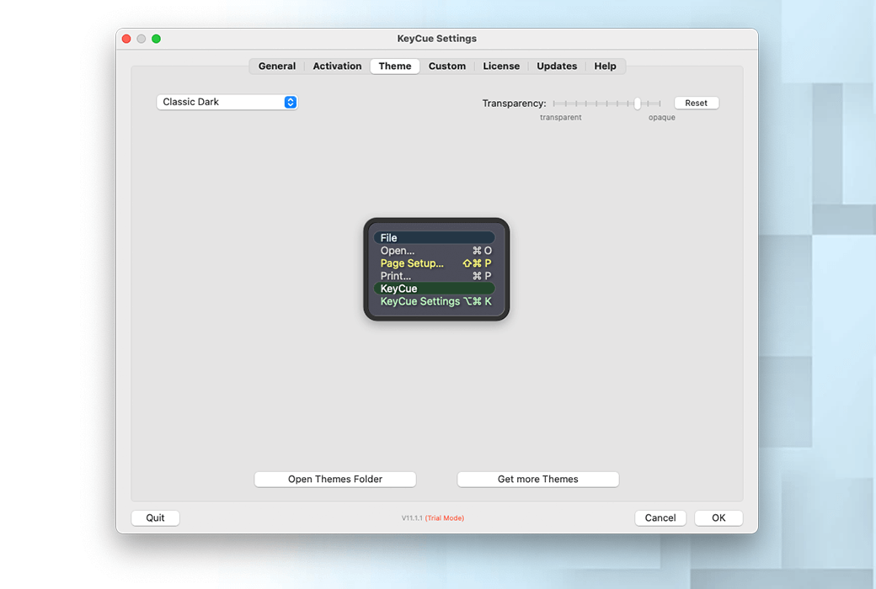Click the green zoom window button
This screenshot has height=589, width=876.
[156, 38]
